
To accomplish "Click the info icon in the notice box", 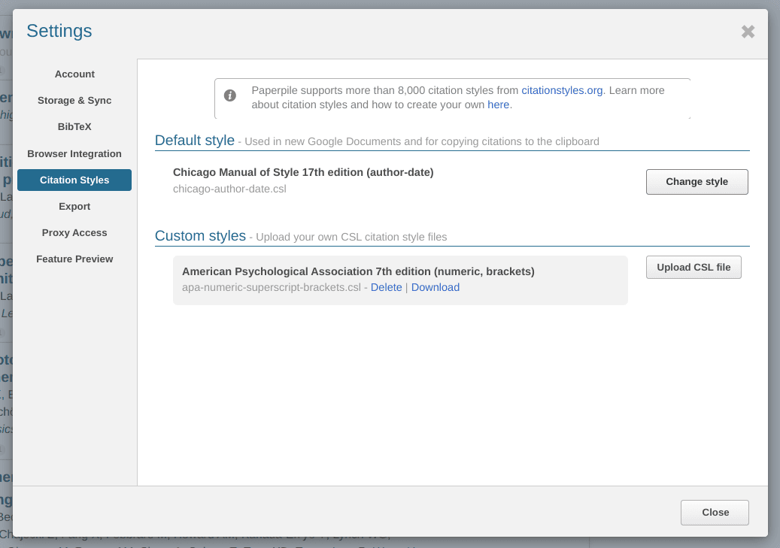I will pos(230,95).
